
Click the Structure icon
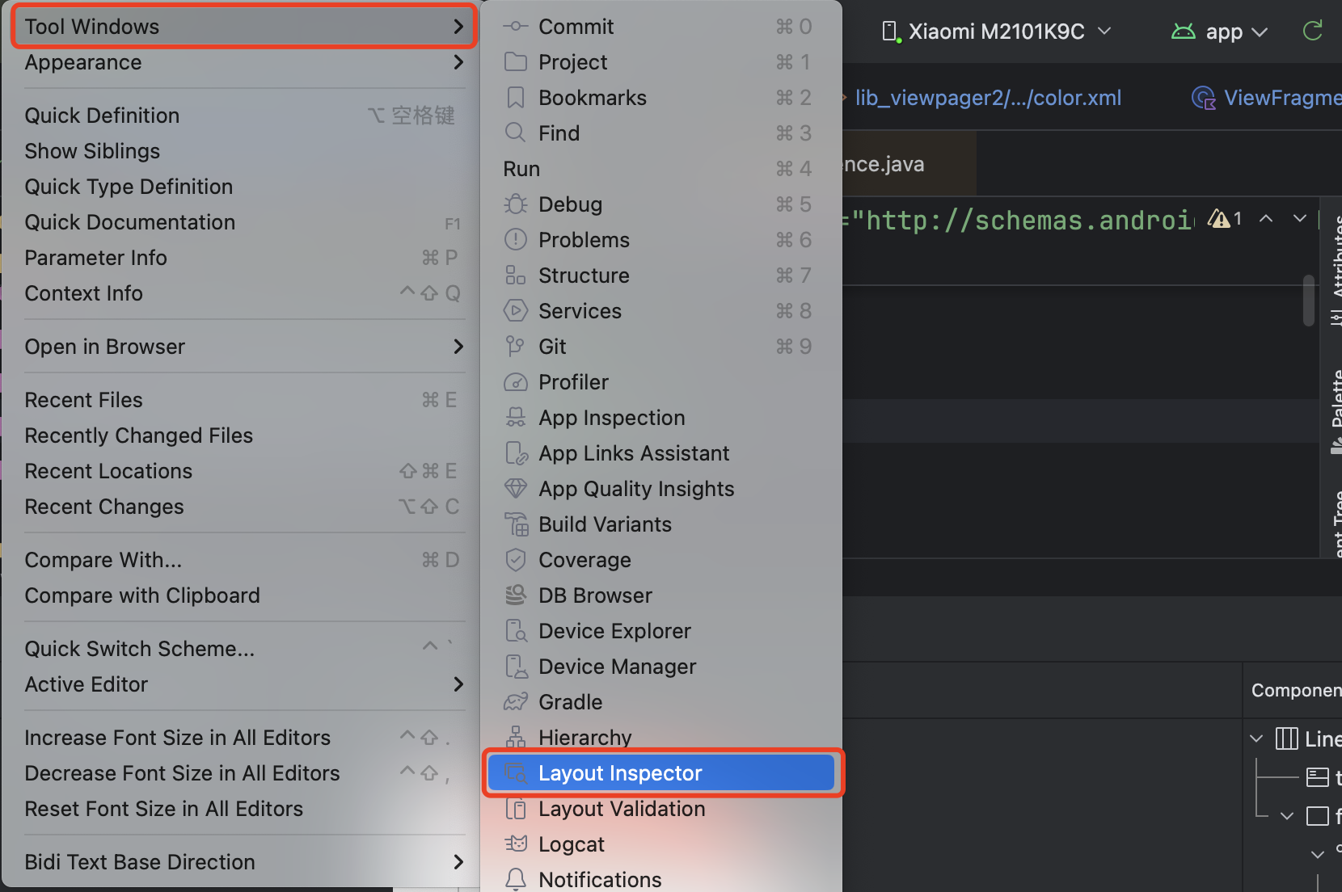[x=515, y=276]
